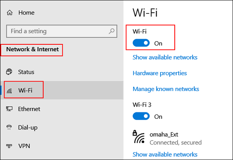Click the Home house icon
This screenshot has width=233, height=160.
[10, 13]
